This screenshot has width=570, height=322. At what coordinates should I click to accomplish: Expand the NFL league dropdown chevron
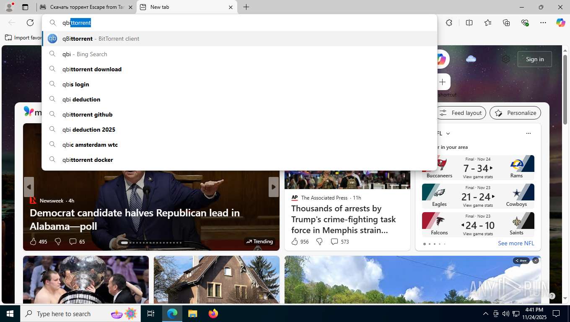[448, 133]
